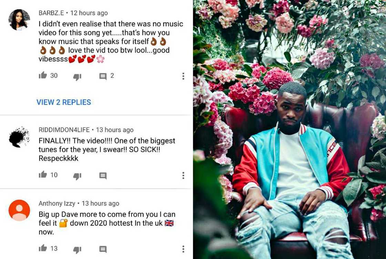
Task: Open BARBZ.E's profile picture
Action: click(19, 20)
